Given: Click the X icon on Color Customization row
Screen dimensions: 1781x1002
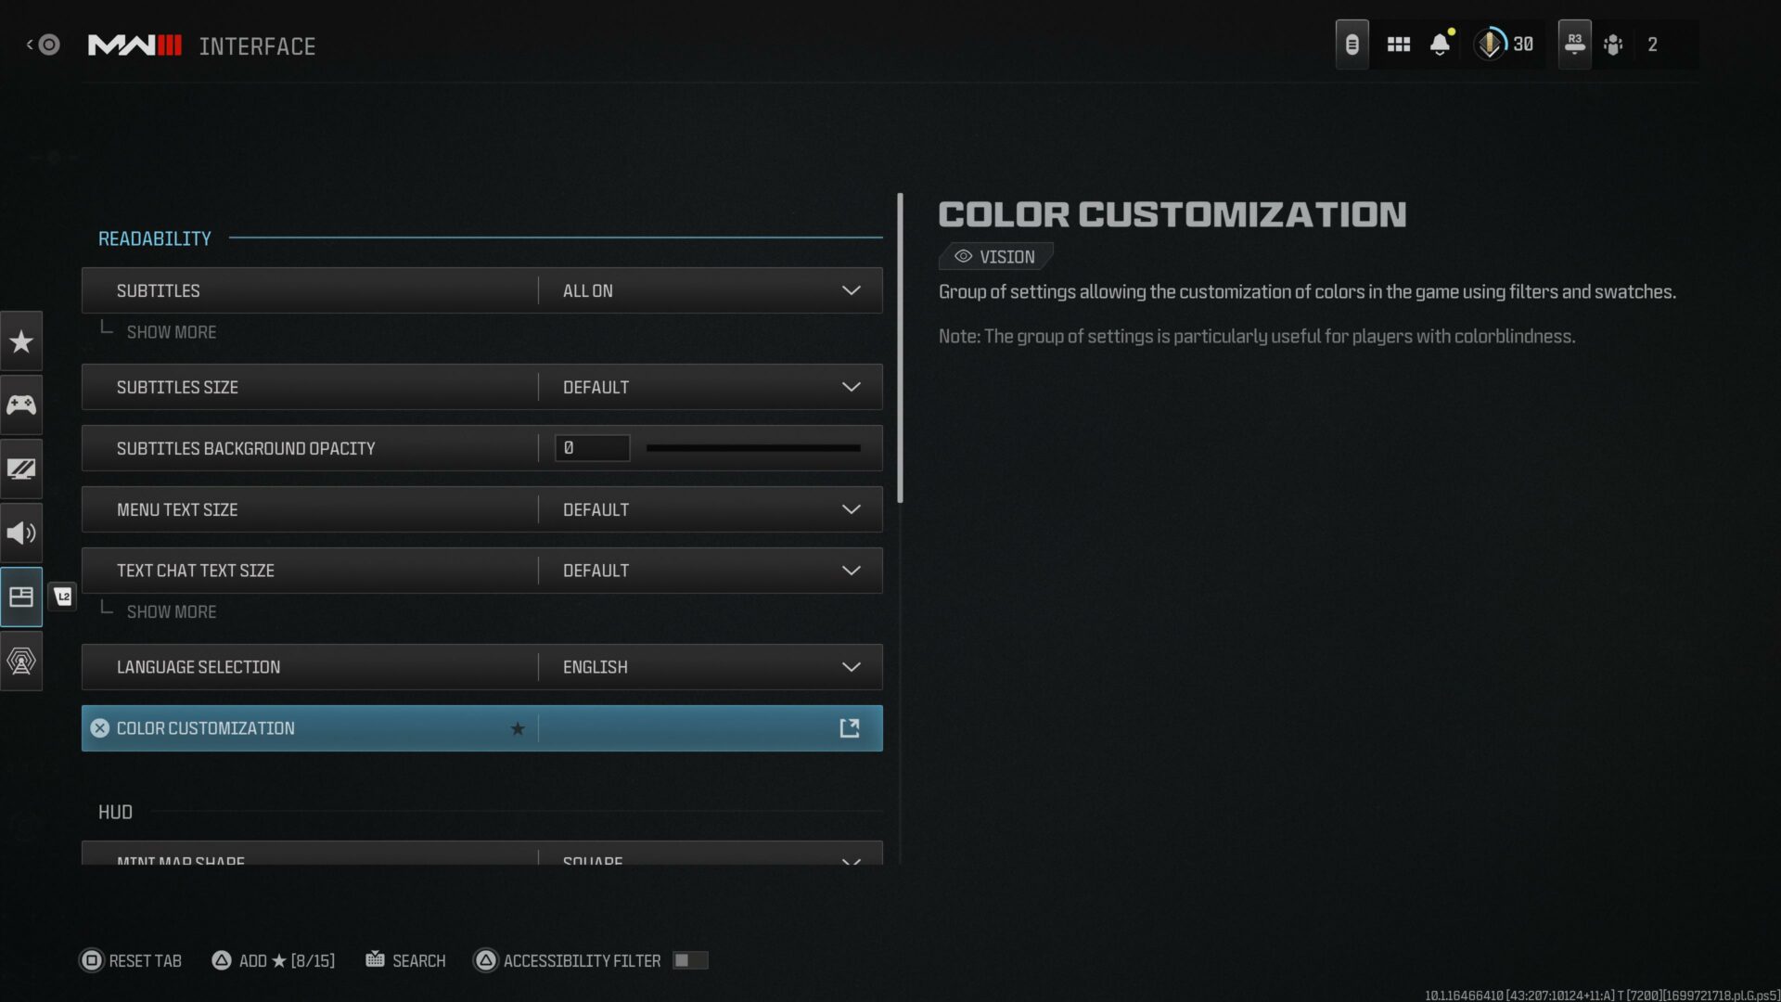Looking at the screenshot, I should tap(99, 728).
